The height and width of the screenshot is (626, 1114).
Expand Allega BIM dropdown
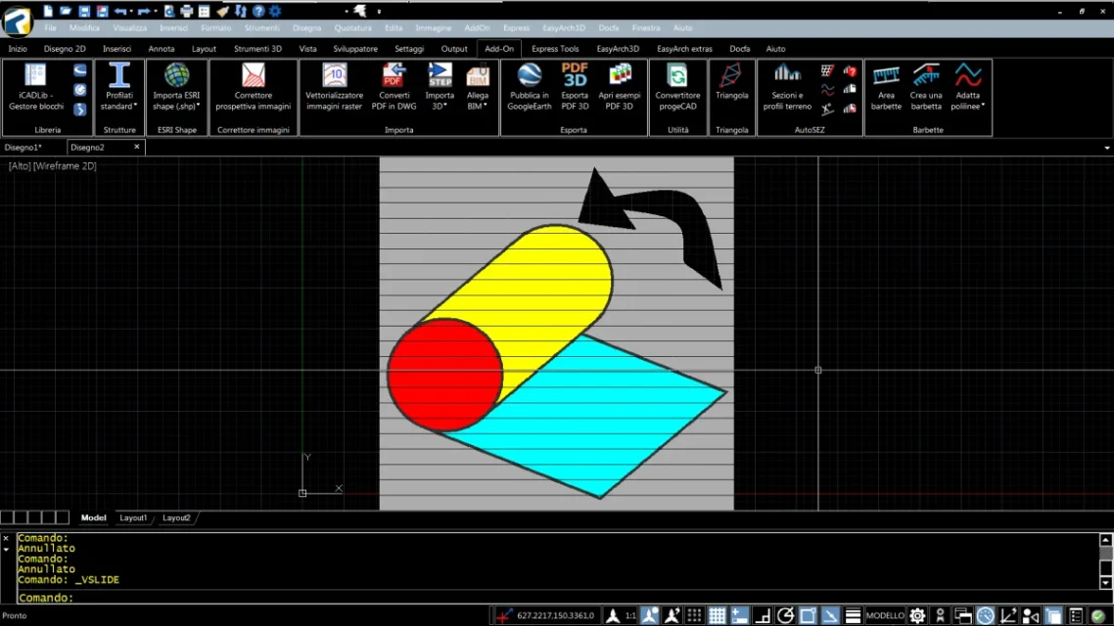[486, 106]
